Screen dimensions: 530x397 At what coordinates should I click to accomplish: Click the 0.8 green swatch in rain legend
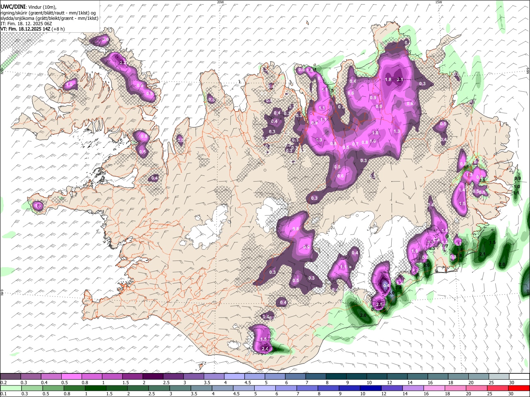[75, 388]
